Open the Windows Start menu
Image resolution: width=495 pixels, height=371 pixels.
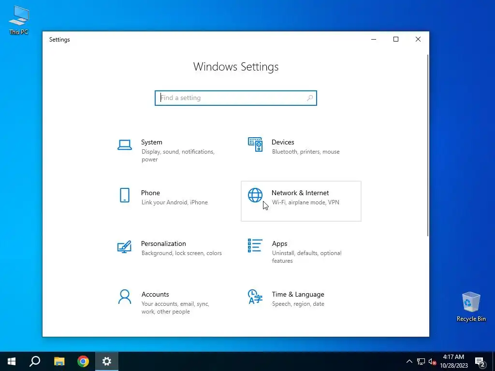coord(12,361)
